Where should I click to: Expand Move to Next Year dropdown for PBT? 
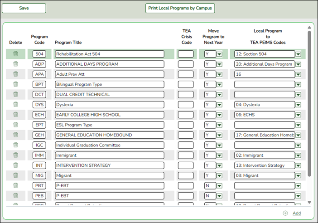pyautogui.click(x=219, y=185)
